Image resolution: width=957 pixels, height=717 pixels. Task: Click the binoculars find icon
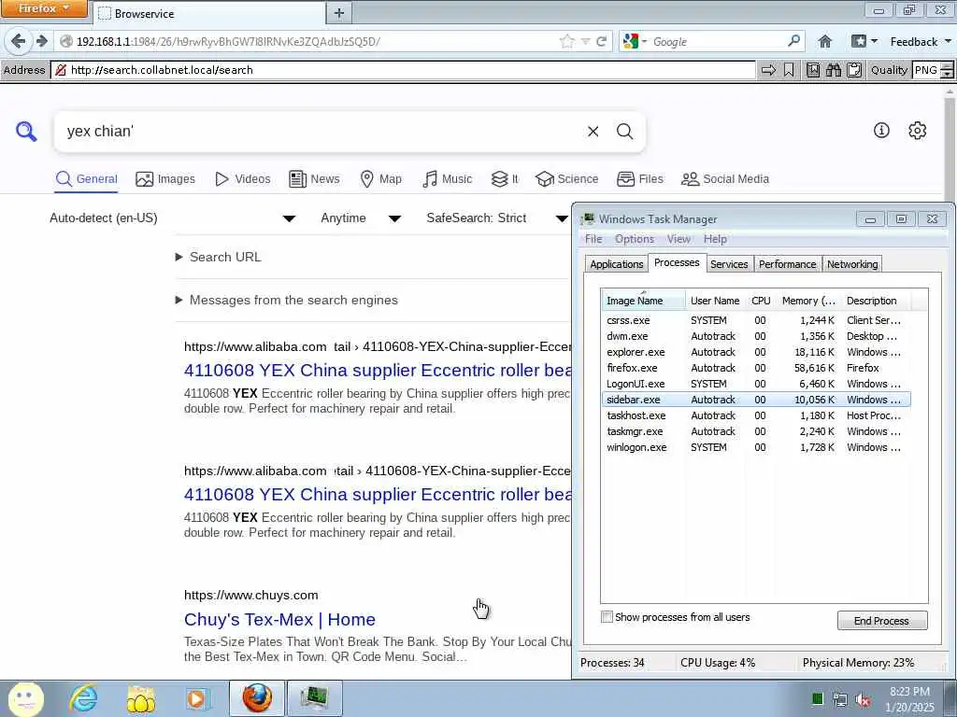[834, 70]
